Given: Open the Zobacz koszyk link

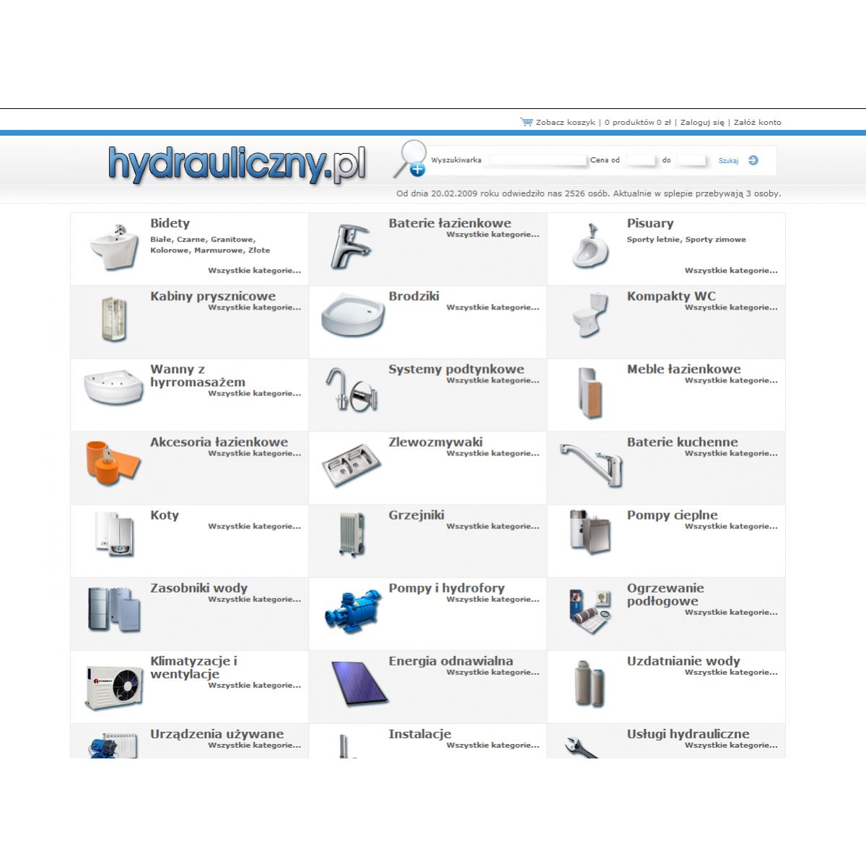Looking at the screenshot, I should point(566,122).
